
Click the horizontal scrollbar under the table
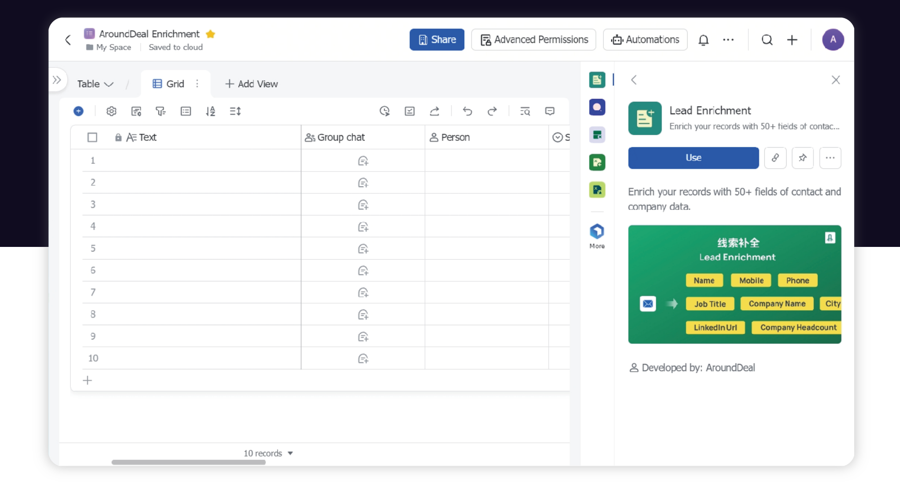tap(188, 462)
